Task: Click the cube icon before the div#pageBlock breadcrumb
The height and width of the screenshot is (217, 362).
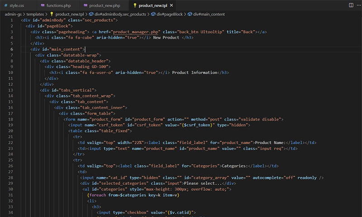Action: [153, 14]
